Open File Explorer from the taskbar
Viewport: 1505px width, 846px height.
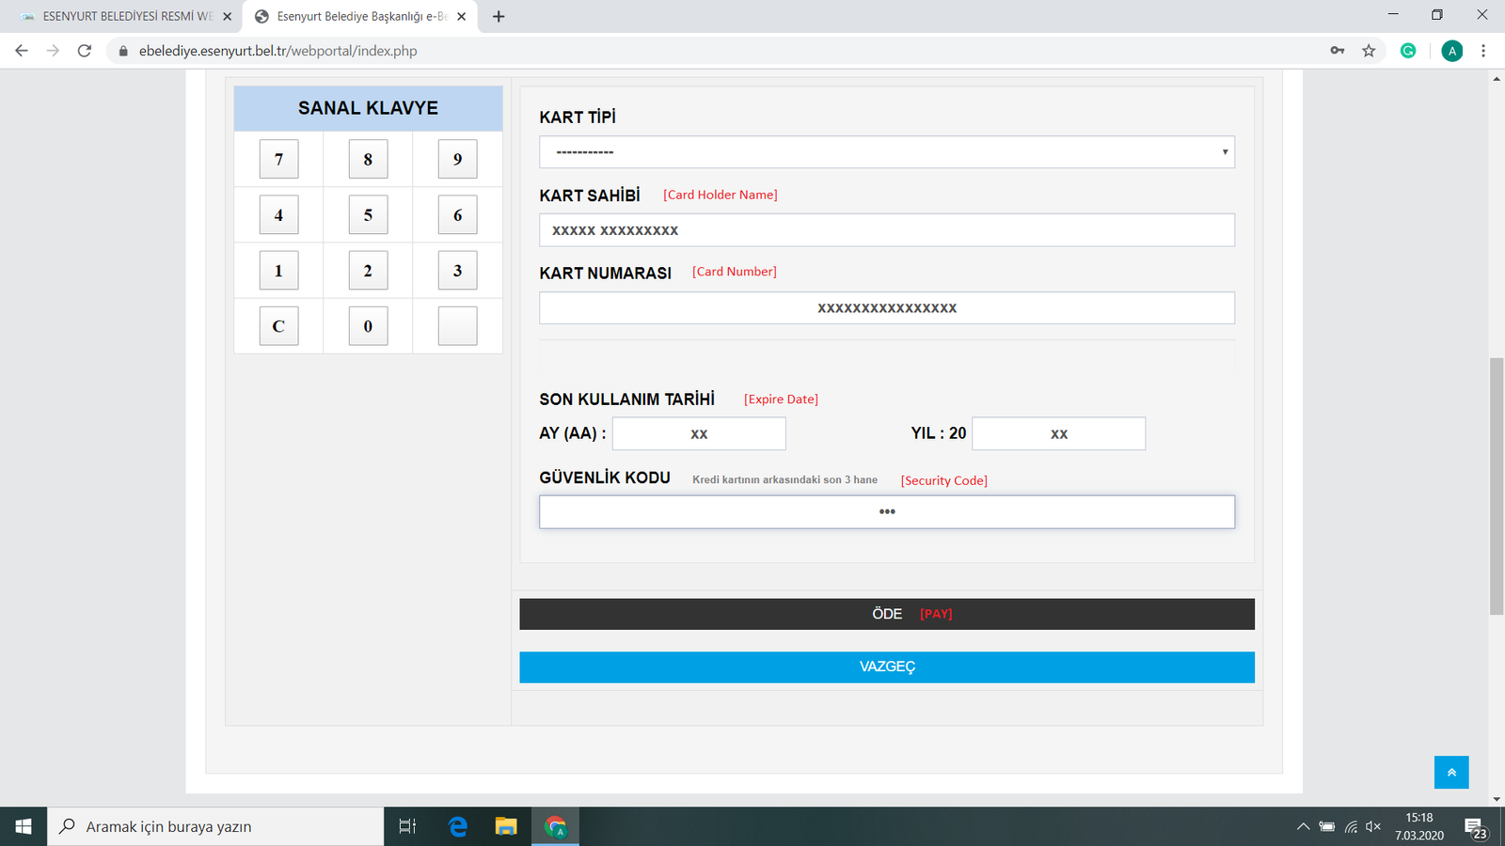click(506, 826)
